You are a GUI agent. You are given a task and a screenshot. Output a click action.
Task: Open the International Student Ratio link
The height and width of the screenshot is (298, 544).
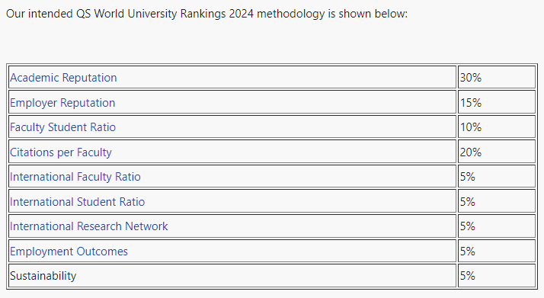[x=78, y=201]
